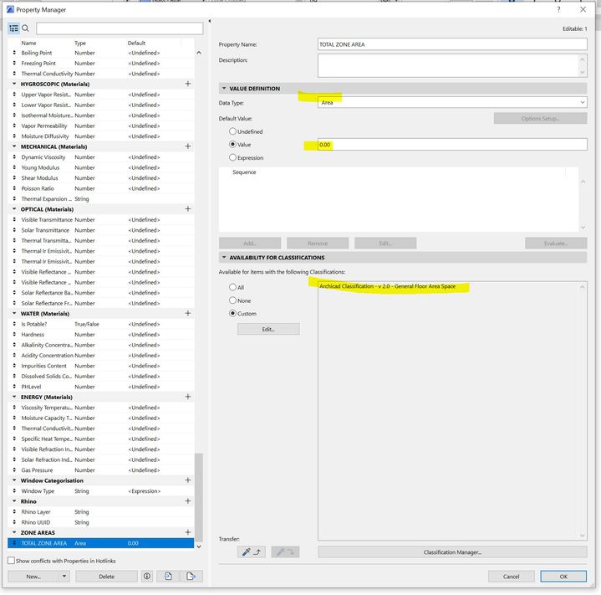Click drag handle of Rhino Layer row

tap(14, 512)
